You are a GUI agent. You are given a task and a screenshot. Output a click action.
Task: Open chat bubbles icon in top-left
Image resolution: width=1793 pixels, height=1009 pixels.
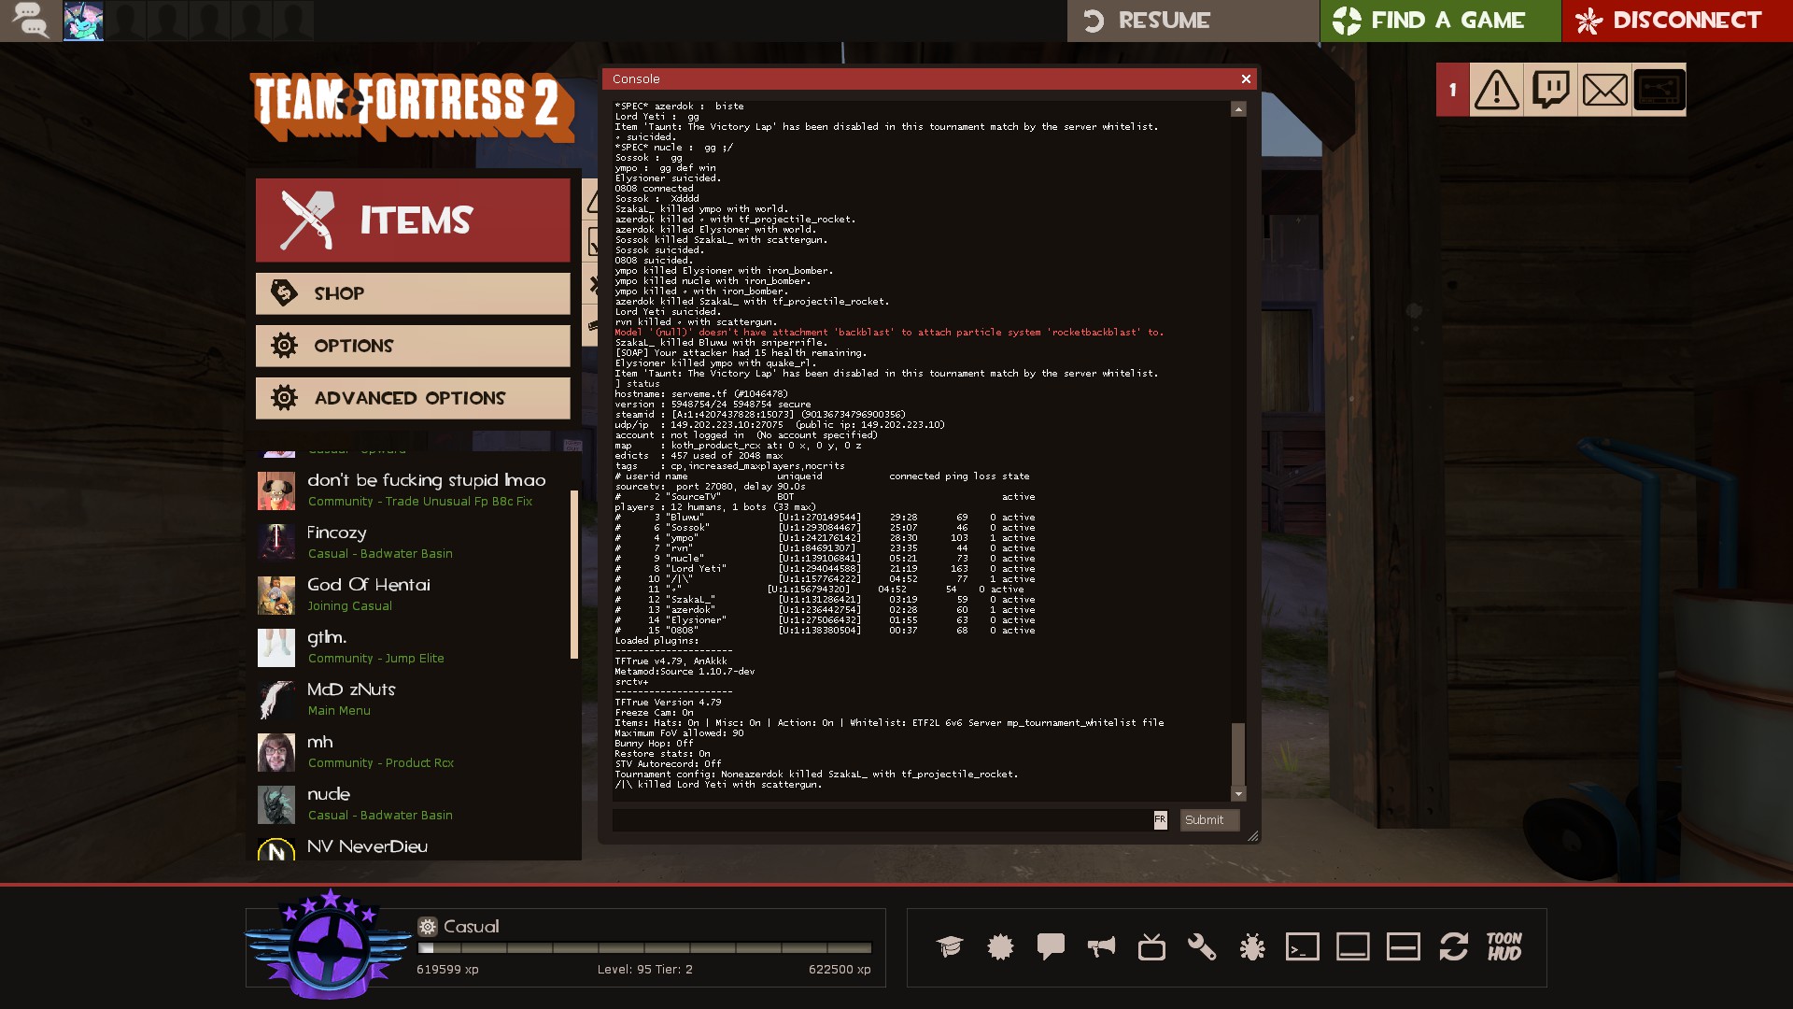[30, 21]
